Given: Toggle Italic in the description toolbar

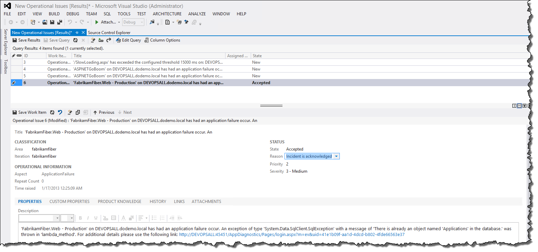Looking at the screenshot, I should click(x=88, y=218).
